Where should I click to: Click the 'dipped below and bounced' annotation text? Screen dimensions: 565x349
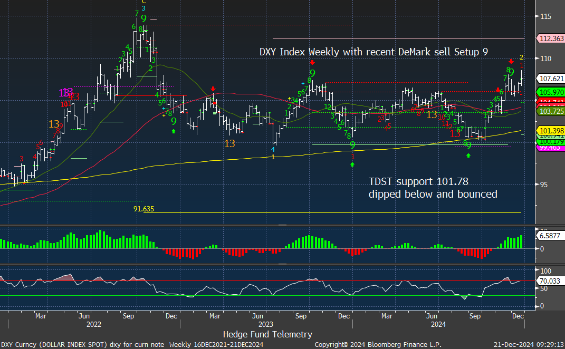[433, 194]
